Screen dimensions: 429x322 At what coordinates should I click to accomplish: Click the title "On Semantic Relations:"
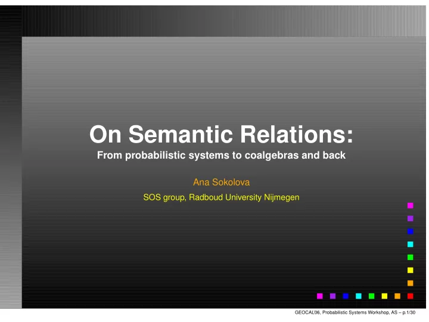(221, 134)
